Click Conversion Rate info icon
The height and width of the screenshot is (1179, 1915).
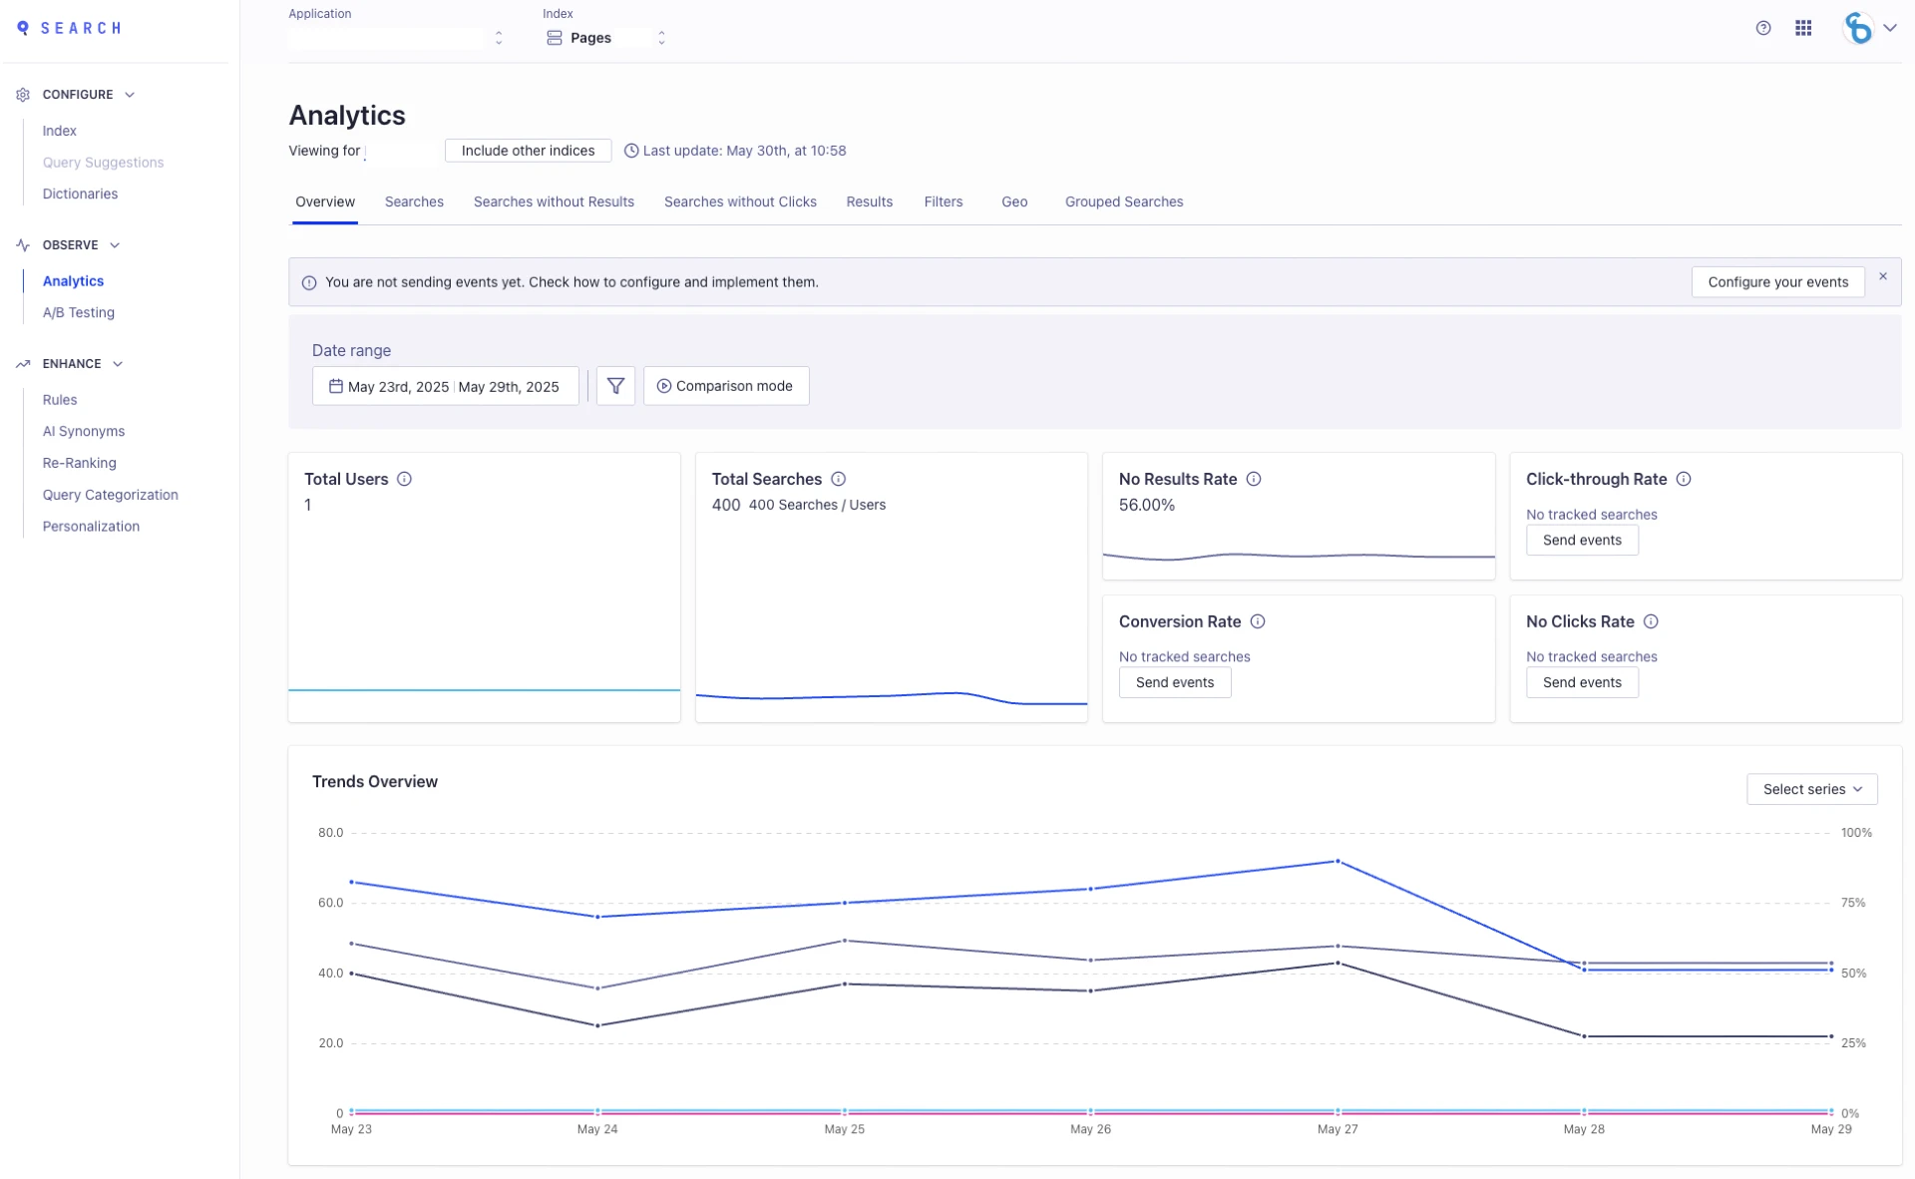[1258, 621]
